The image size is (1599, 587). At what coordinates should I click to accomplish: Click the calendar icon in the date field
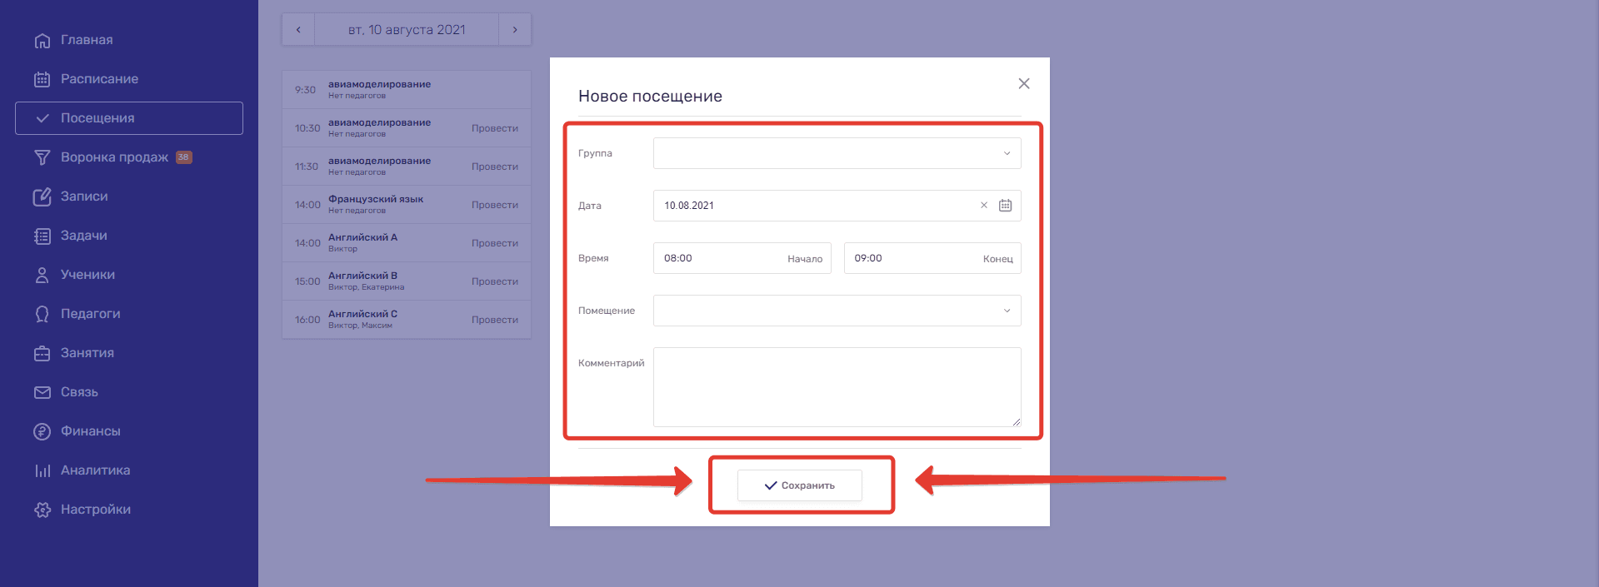1005,206
